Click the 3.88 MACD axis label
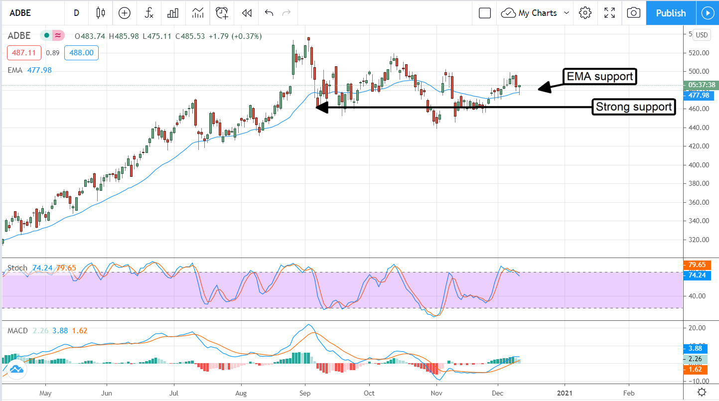 pos(694,349)
